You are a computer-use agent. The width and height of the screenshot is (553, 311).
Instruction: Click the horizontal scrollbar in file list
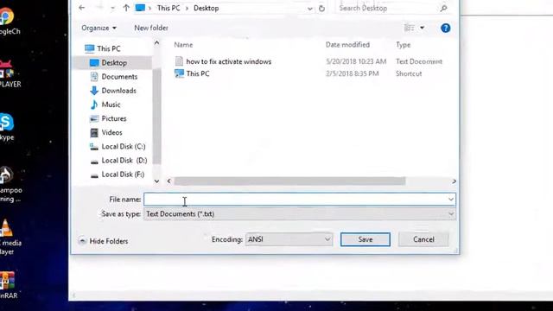click(x=289, y=181)
